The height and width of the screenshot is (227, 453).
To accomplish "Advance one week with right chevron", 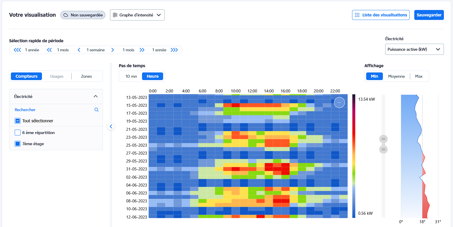I will pos(113,50).
